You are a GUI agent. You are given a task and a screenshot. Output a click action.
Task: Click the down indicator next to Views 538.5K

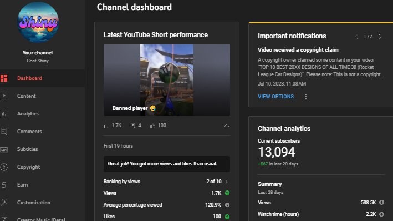click(381, 203)
